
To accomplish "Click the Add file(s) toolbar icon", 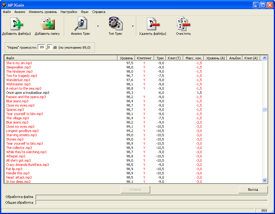I will [17, 25].
